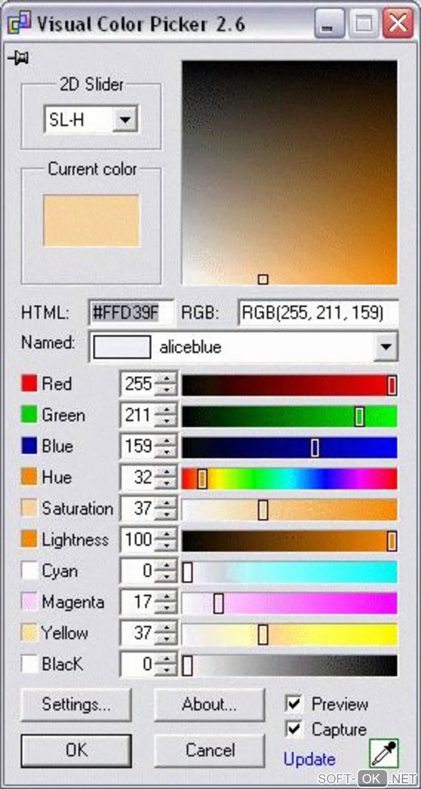Image resolution: width=421 pixels, height=789 pixels.
Task: Confirm with the OK button
Action: (x=76, y=750)
